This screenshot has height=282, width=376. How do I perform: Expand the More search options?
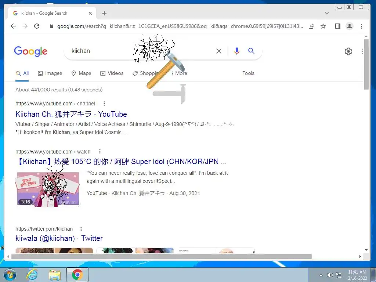(x=179, y=73)
